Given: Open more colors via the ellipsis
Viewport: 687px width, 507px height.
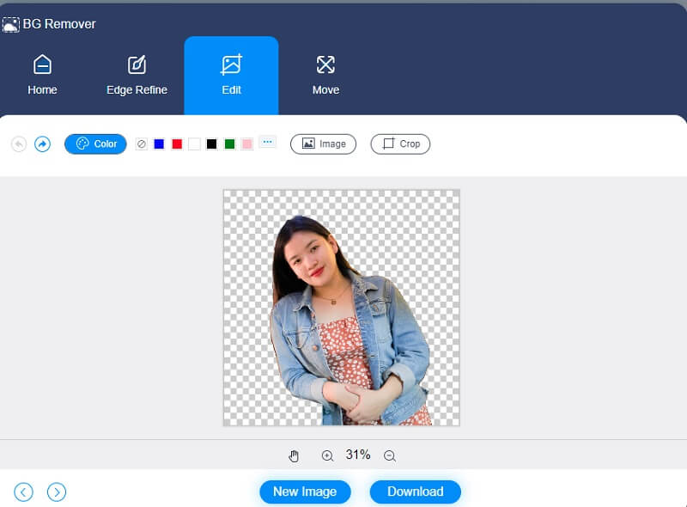Looking at the screenshot, I should 267,143.
